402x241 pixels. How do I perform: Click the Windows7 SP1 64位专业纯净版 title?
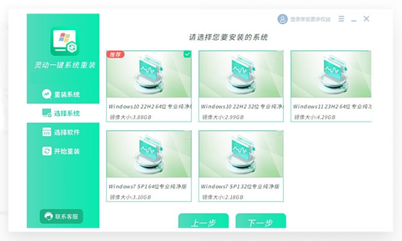(147, 186)
